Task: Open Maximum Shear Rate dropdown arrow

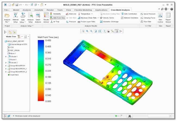Action: (x=98, y=18)
